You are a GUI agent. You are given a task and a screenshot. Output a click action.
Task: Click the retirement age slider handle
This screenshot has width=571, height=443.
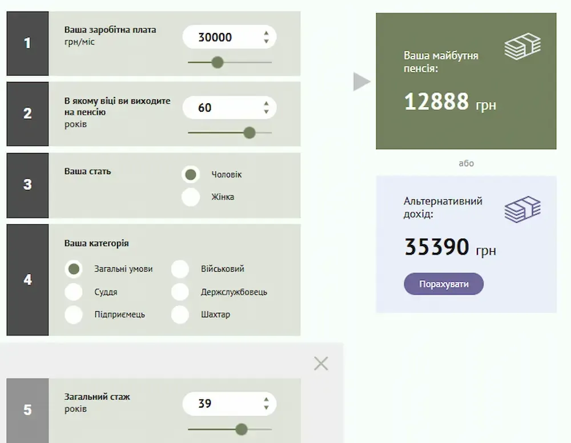pos(249,132)
